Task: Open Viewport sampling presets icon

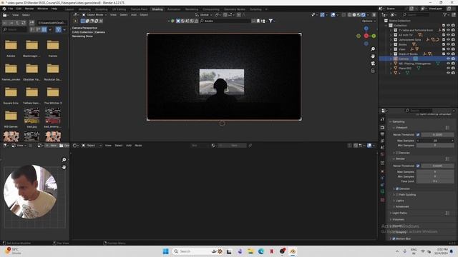Action: [447, 128]
